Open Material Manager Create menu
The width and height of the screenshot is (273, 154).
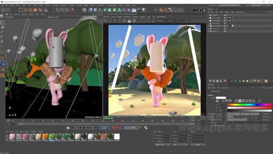12,132
